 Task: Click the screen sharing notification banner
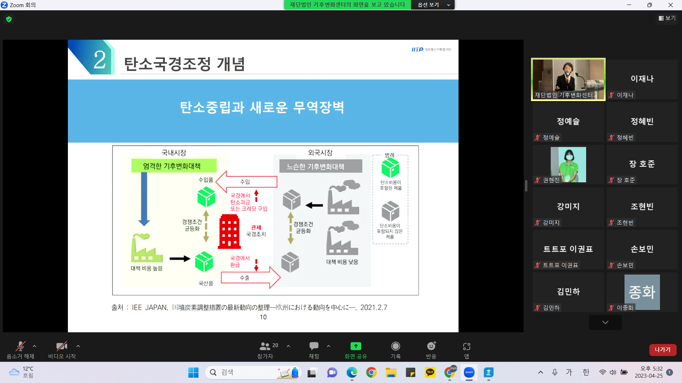[347, 5]
